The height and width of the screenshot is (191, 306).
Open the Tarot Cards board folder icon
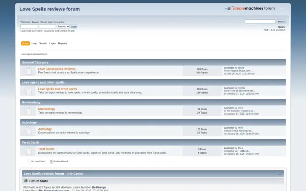[28, 151]
